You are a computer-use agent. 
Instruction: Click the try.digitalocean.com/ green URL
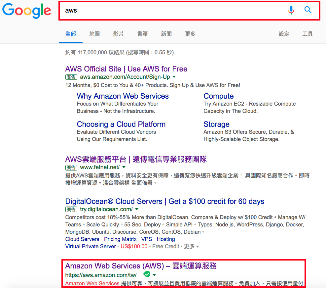click(x=106, y=209)
